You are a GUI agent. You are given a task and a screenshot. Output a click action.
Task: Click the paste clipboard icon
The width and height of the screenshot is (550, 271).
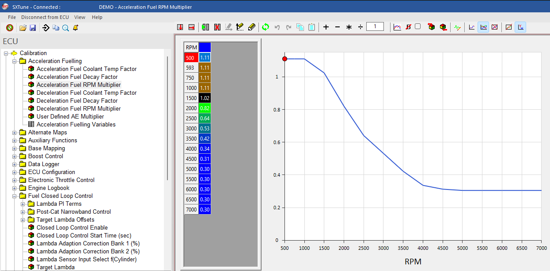pyautogui.click(x=311, y=27)
